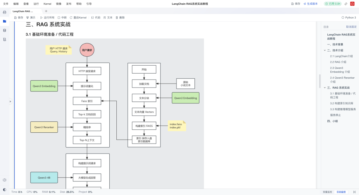Viewport: 359px width, 195px height.
Task: Click the notebook vertical scrollbar thumb
Action: pos(320,81)
